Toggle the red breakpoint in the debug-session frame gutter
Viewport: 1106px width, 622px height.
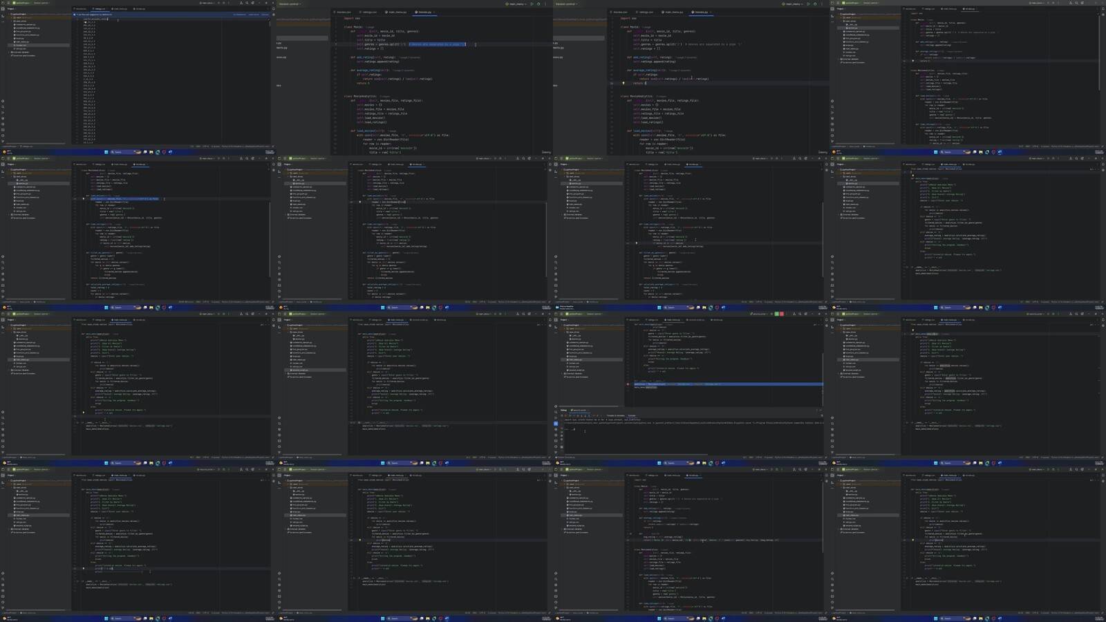(x=628, y=384)
